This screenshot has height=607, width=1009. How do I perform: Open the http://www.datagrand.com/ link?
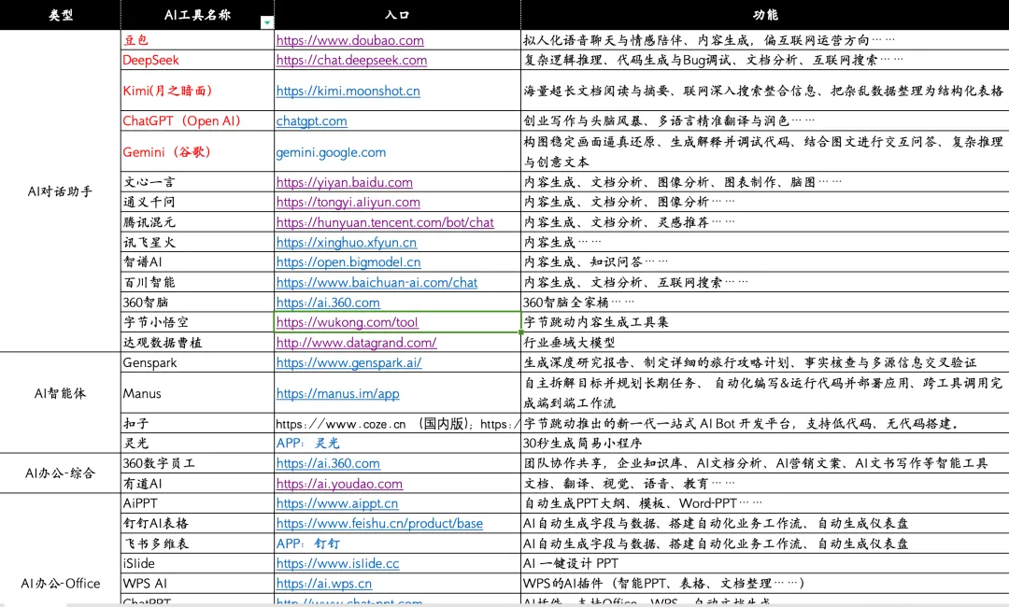pos(357,343)
